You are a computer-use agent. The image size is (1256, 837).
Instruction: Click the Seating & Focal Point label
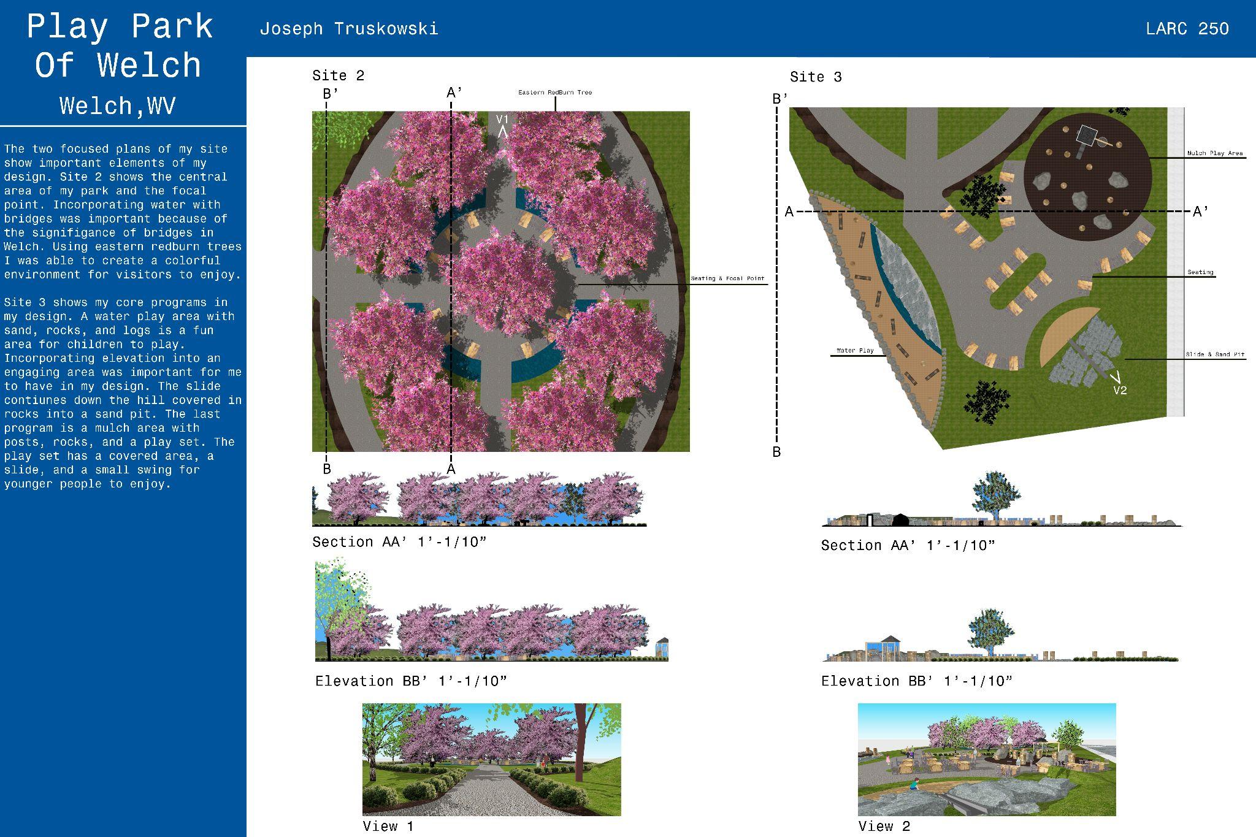[x=727, y=278]
